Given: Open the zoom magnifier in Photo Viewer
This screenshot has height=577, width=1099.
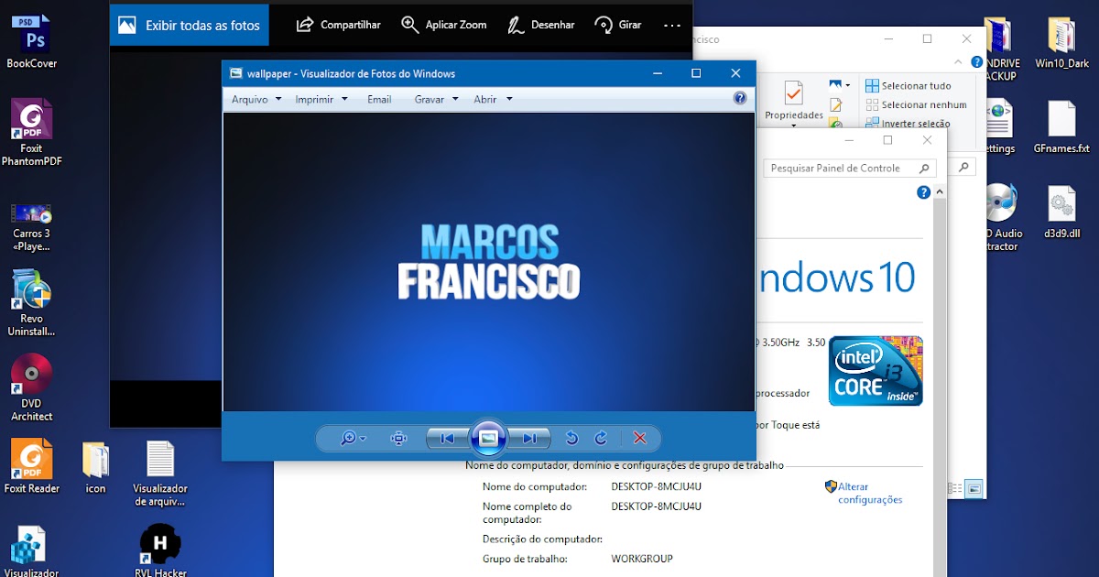Looking at the screenshot, I should click(x=348, y=439).
